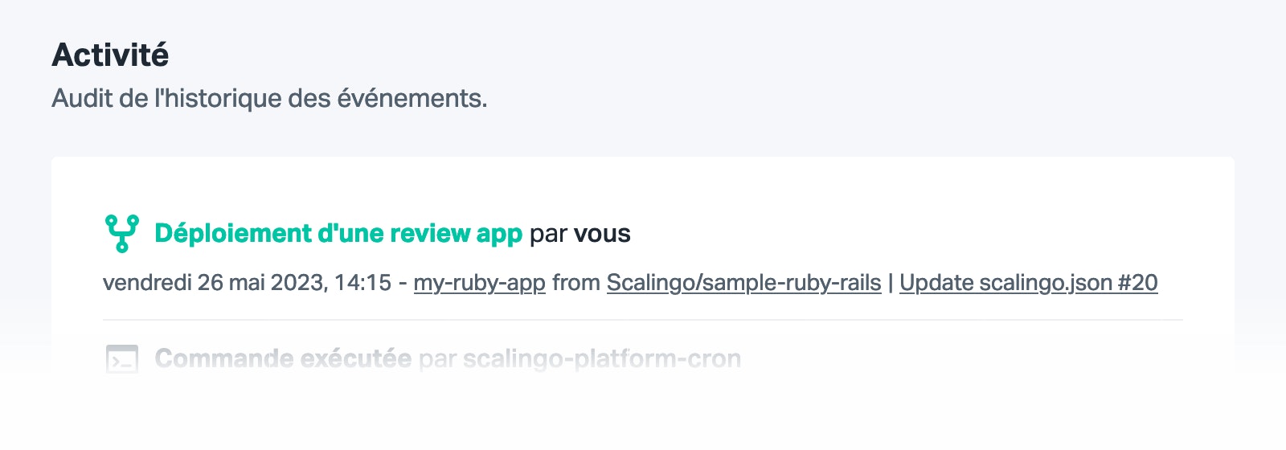Open the Update scalingo.json #20 pull request
1286x450 pixels.
1029,283
